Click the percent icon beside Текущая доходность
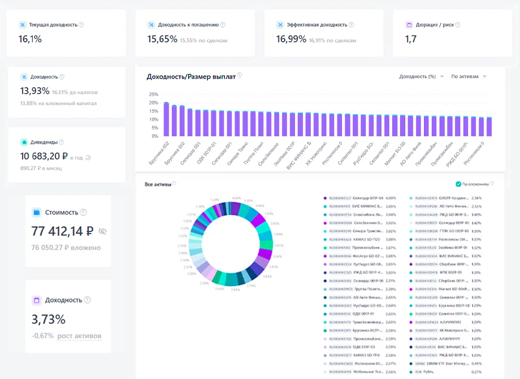 22,24
